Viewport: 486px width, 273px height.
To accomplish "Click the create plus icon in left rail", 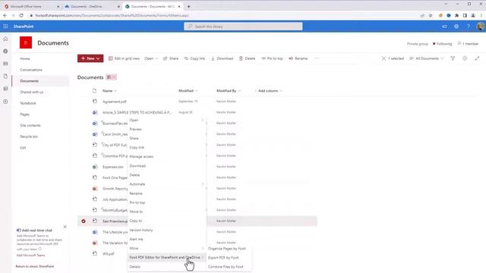I will 5,102.
